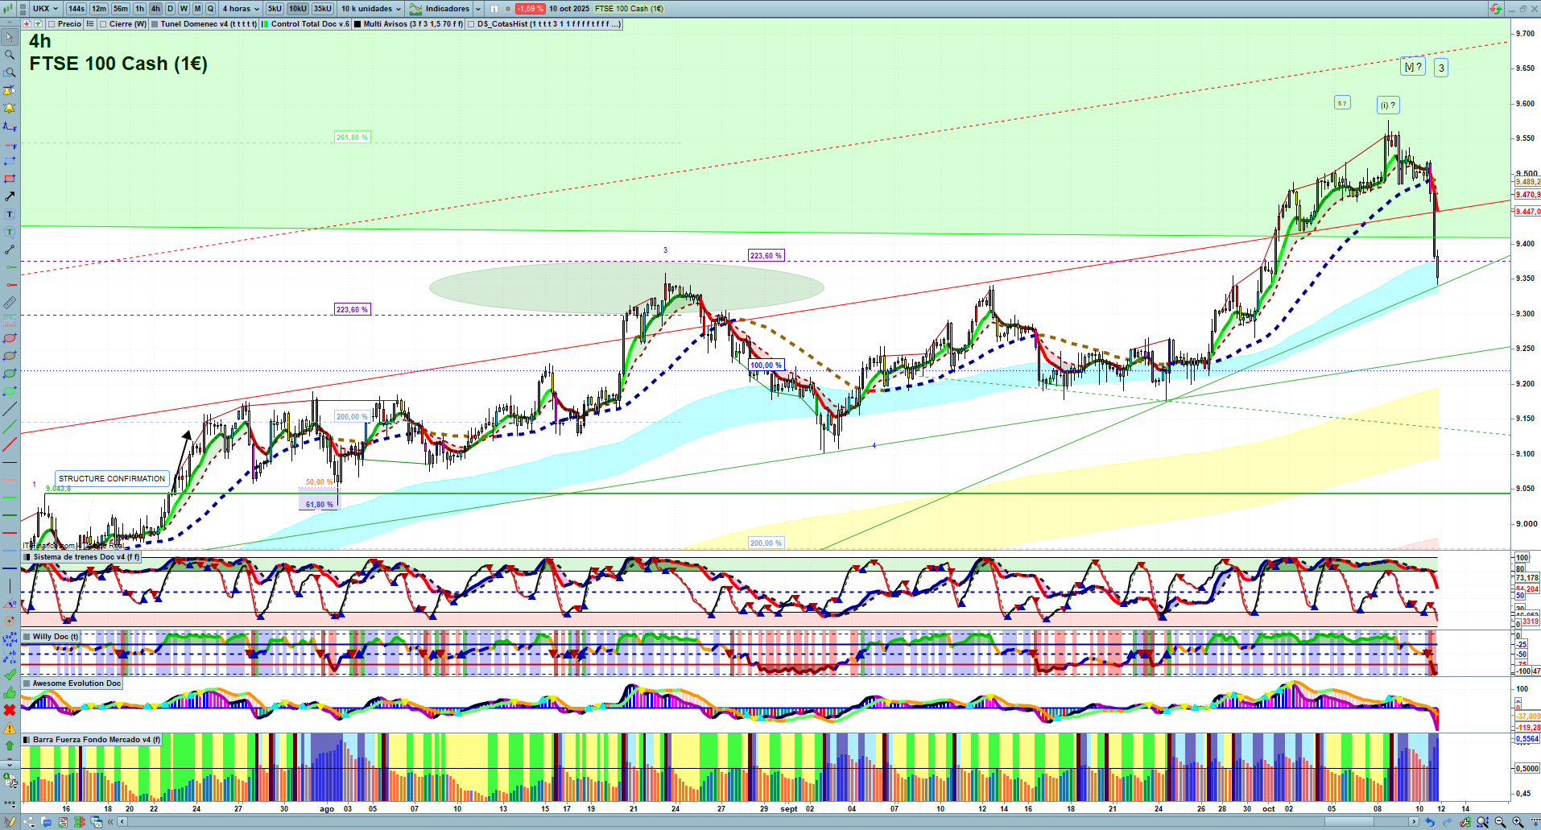The image size is (1541, 830).
Task: Switch to the 144s timeframe
Action: tap(76, 9)
